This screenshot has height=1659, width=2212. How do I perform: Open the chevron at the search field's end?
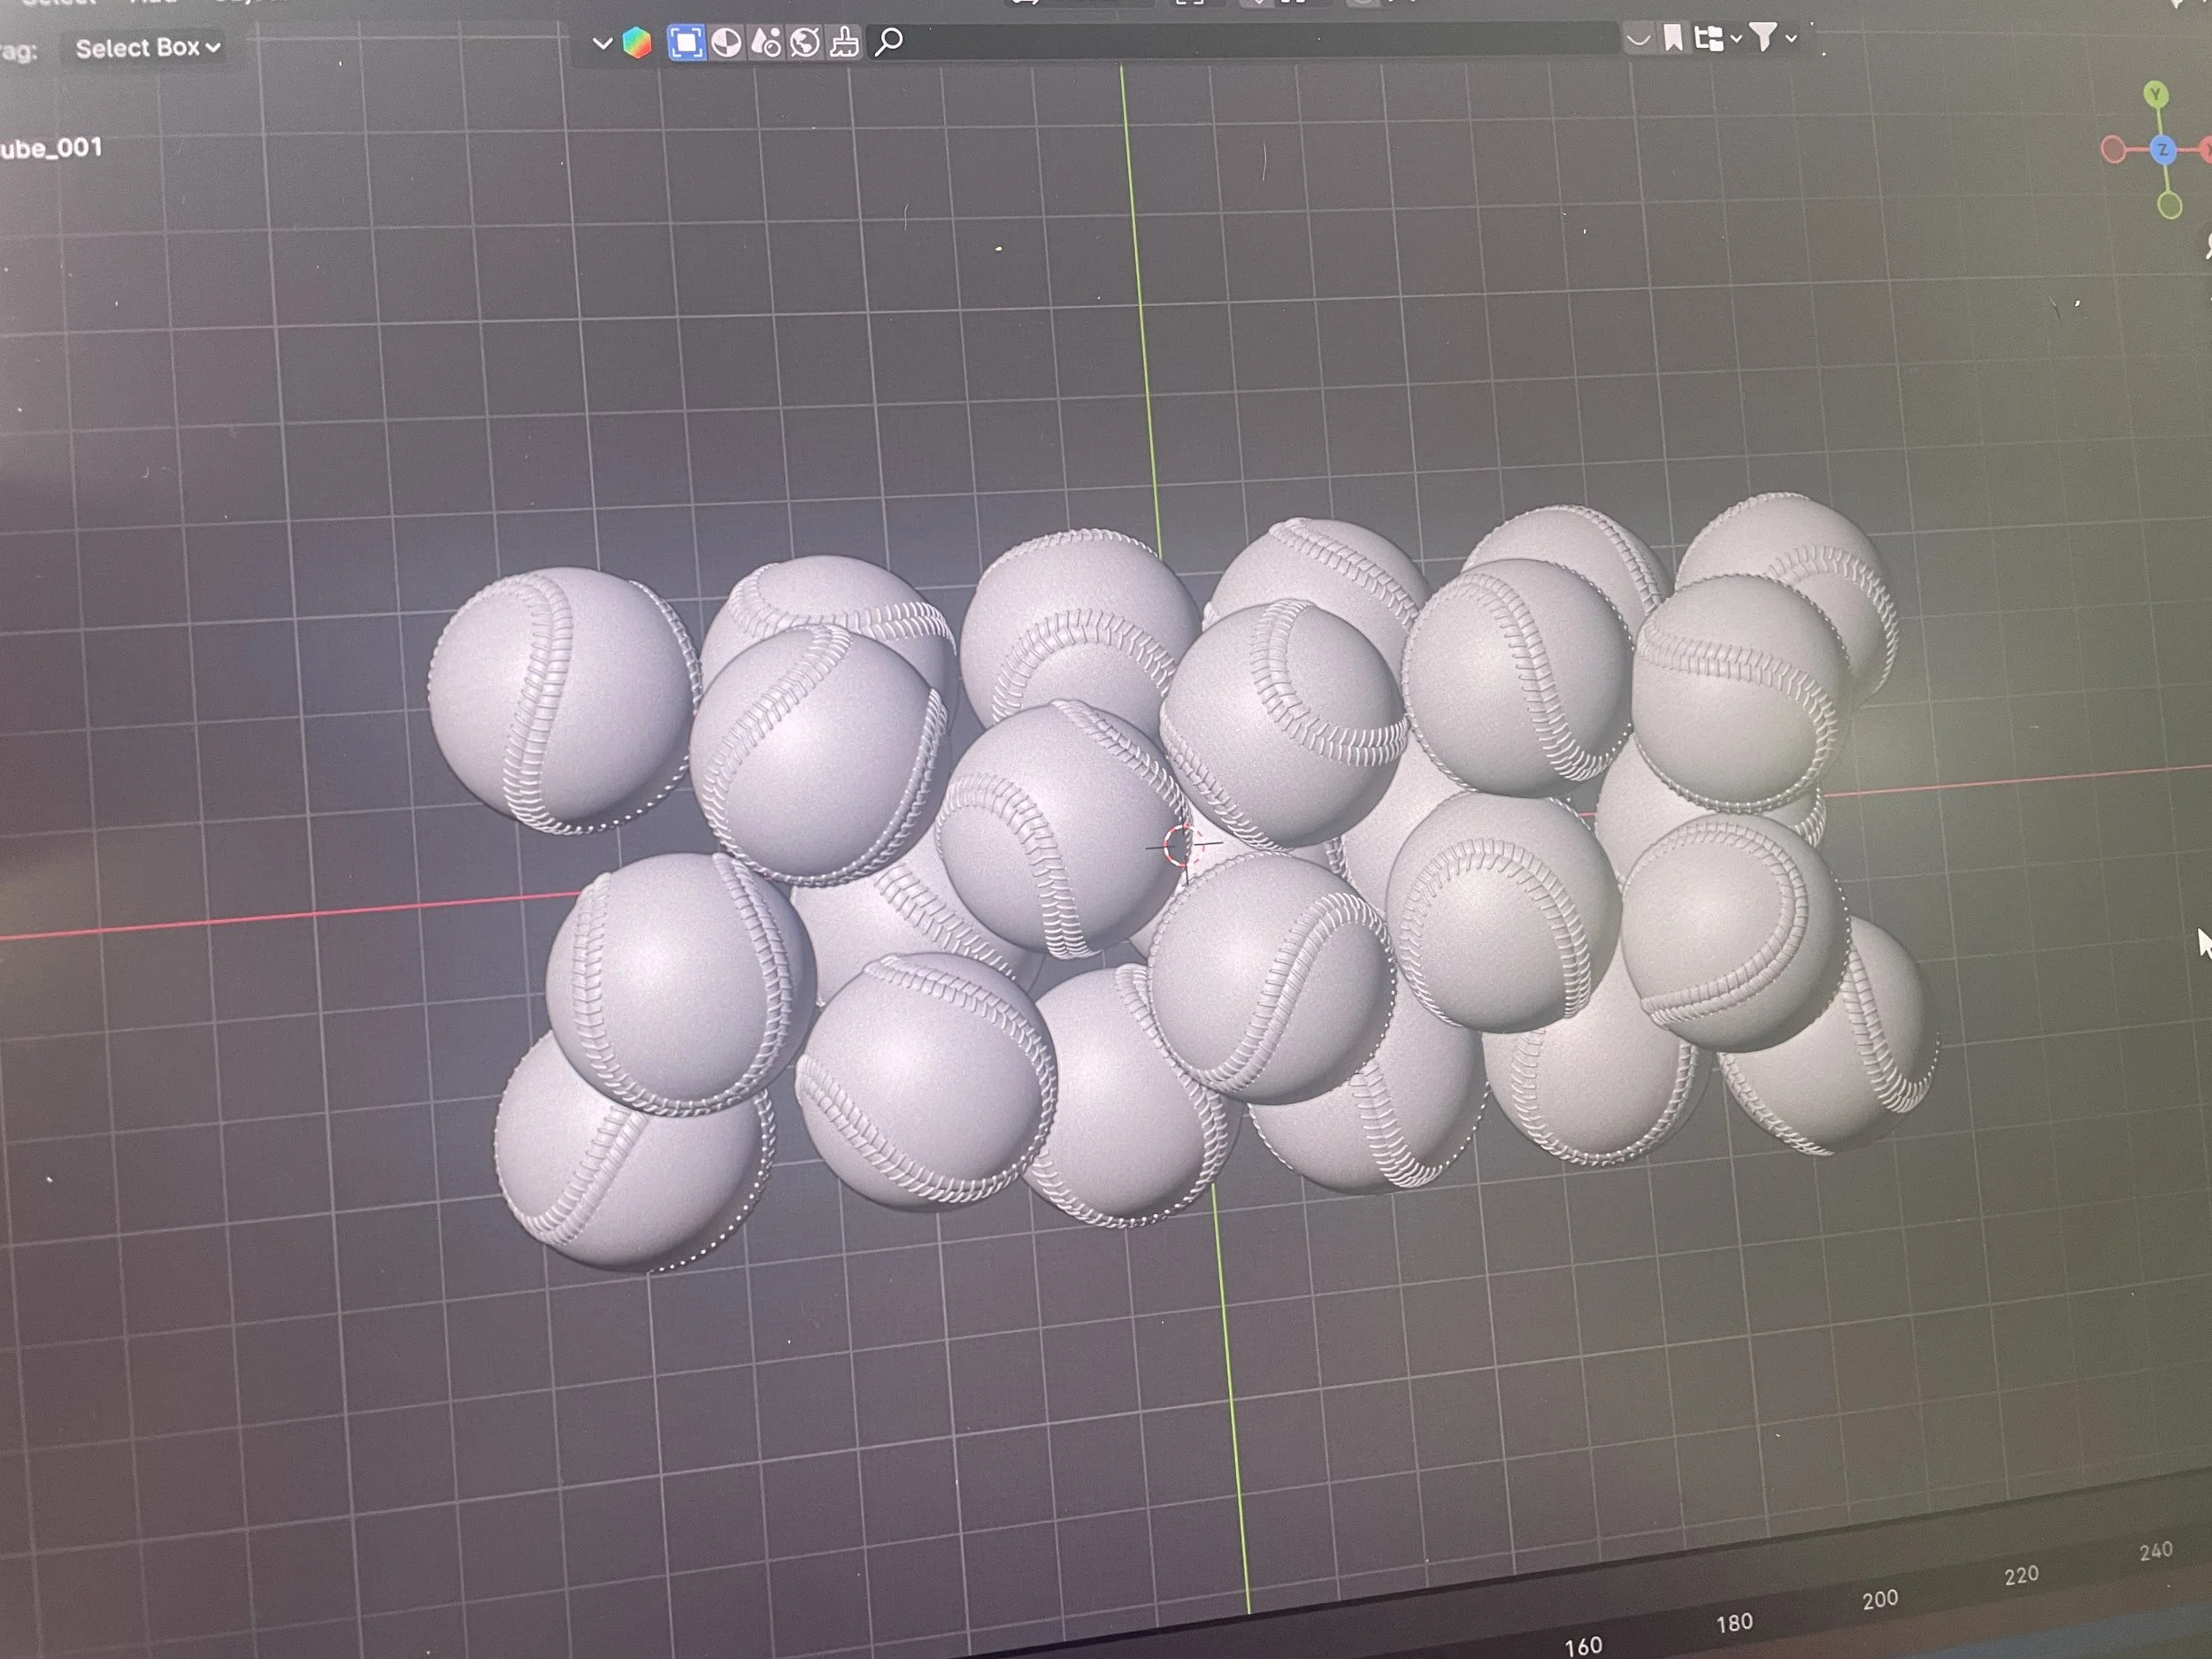(x=1638, y=40)
